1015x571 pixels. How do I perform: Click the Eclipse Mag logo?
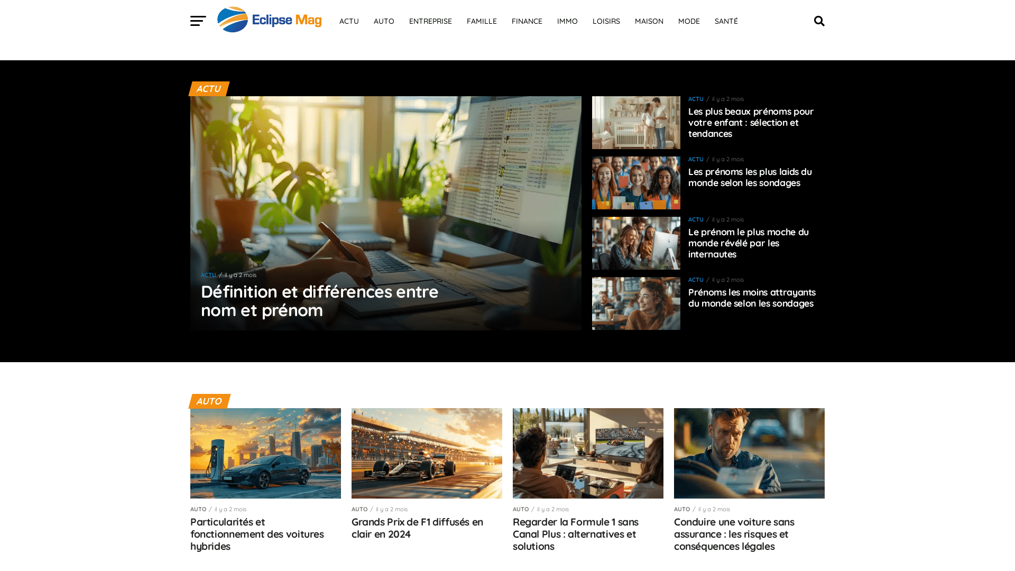point(269,20)
